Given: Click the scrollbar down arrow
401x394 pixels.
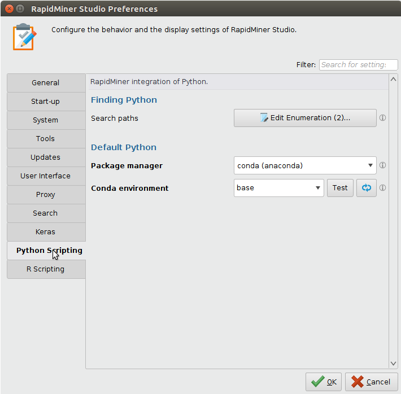Looking at the screenshot, I should [x=394, y=364].
